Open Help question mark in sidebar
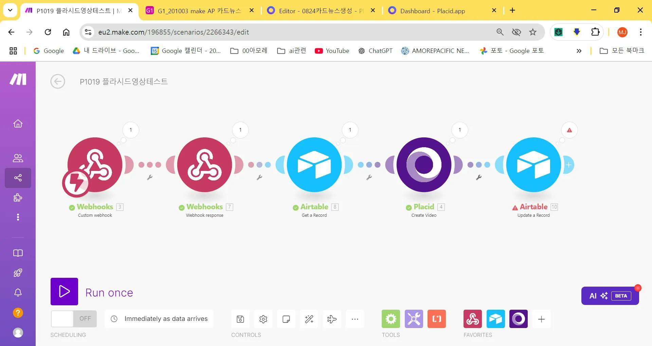Image resolution: width=652 pixels, height=346 pixels. click(18, 312)
